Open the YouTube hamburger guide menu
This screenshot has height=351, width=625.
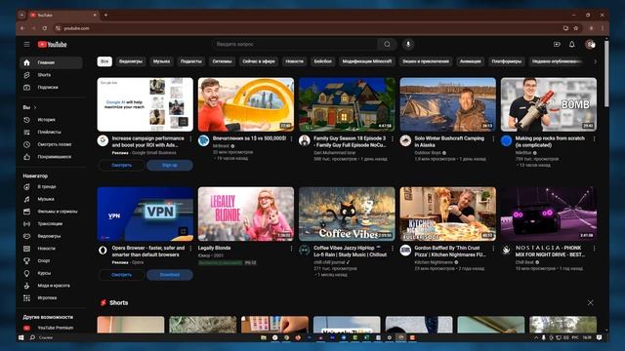tap(26, 44)
